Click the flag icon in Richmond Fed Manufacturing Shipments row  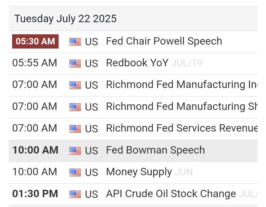(75, 107)
